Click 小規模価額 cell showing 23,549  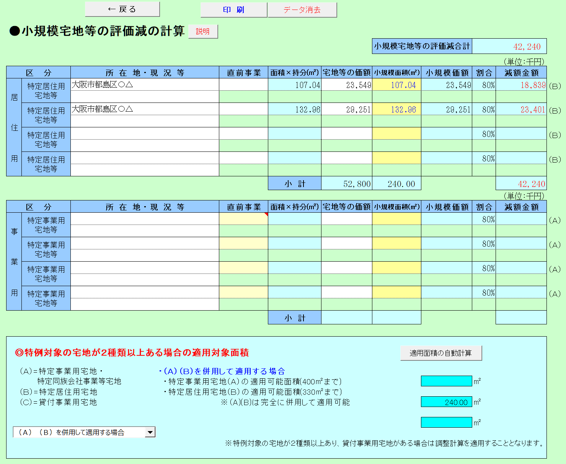447,85
